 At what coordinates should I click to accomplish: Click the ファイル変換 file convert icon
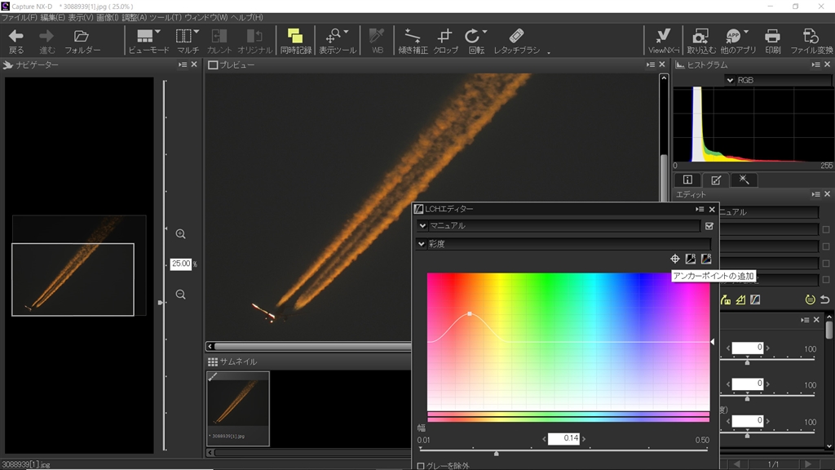(x=811, y=41)
